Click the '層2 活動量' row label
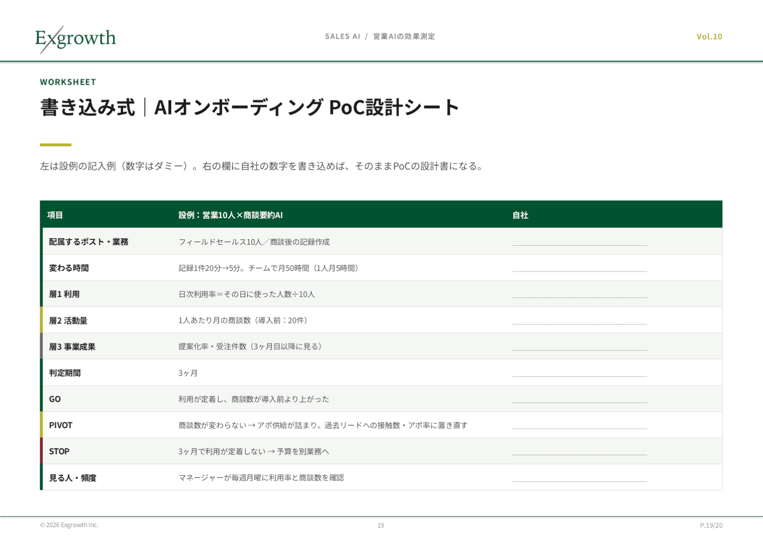Image resolution: width=763 pixels, height=539 pixels. (68, 320)
